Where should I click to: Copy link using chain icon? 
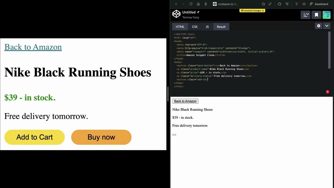click(x=270, y=4)
